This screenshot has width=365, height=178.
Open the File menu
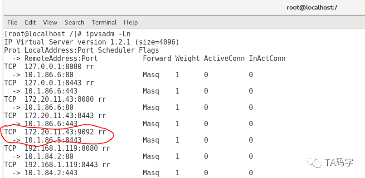point(12,22)
